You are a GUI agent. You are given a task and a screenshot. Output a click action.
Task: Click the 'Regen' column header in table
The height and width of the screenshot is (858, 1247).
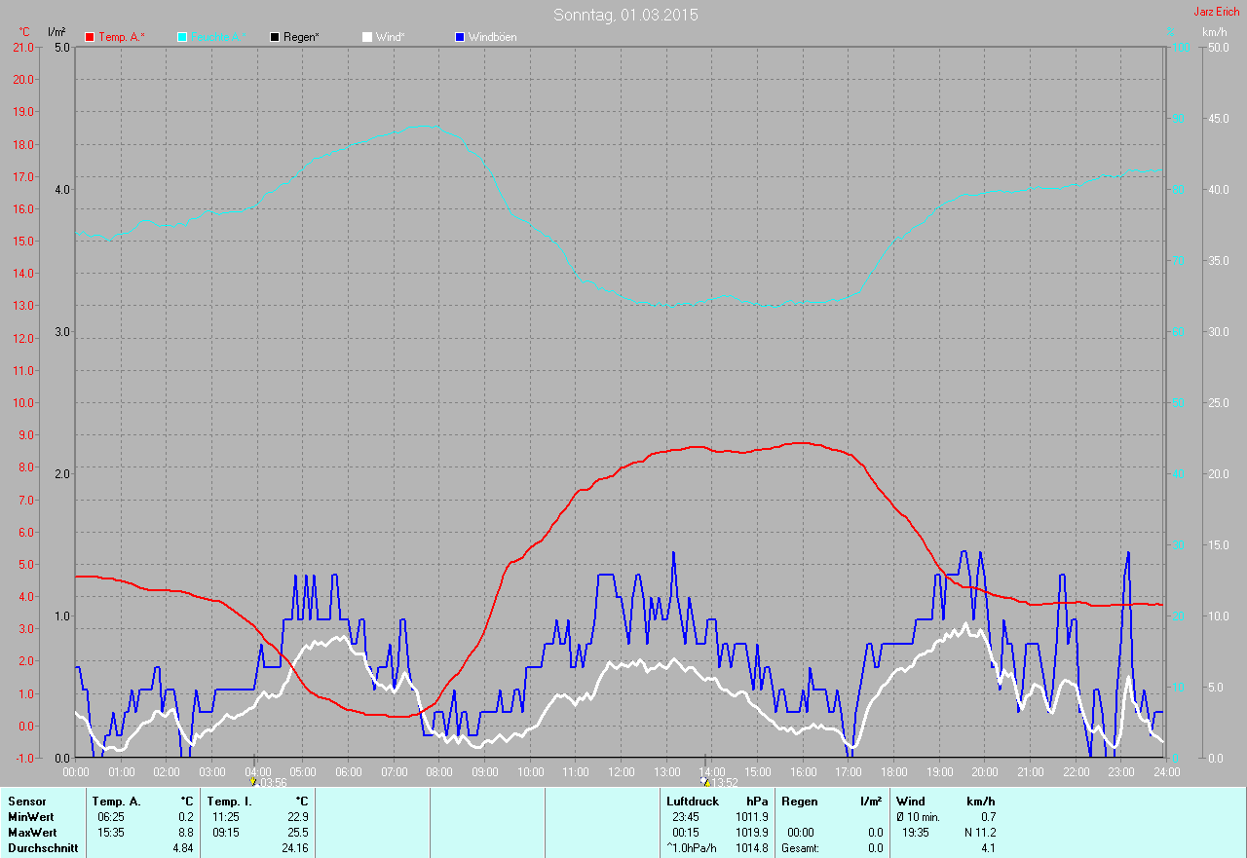800,802
